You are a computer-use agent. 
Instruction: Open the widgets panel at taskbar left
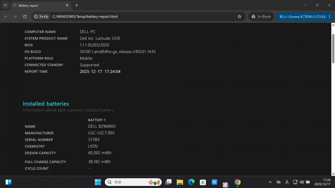pos(8,182)
